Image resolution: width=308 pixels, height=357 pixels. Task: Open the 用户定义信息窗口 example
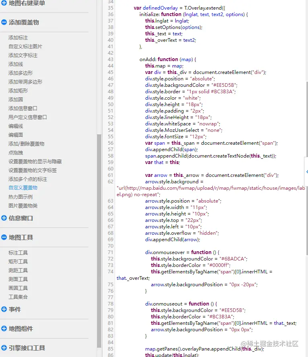pyautogui.click(x=28, y=117)
